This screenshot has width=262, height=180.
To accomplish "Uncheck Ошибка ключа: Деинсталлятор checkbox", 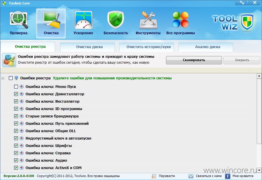I will pyautogui.click(x=16, y=94).
